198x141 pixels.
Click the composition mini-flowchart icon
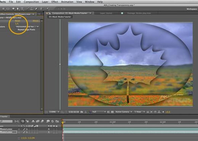point(17,122)
